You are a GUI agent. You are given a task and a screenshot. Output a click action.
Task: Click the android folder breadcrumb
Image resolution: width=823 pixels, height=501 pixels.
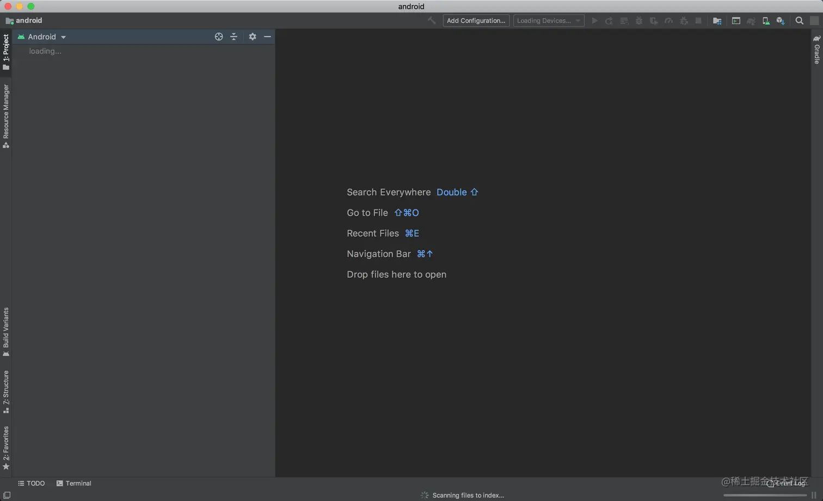(x=24, y=21)
